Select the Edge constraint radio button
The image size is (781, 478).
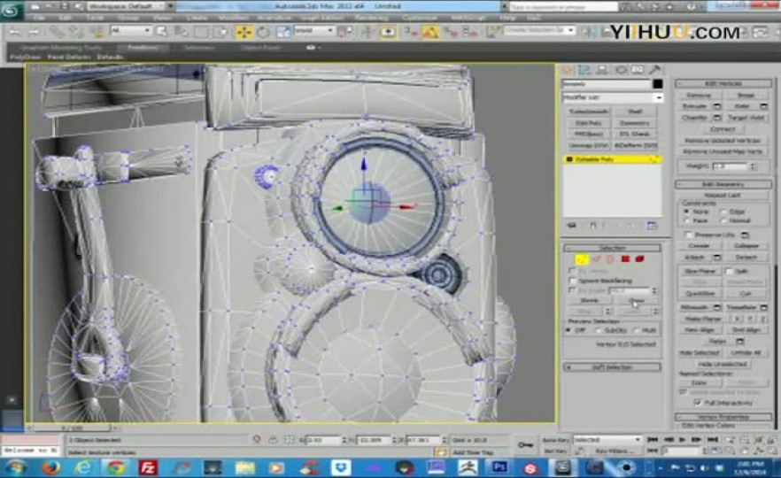click(723, 212)
